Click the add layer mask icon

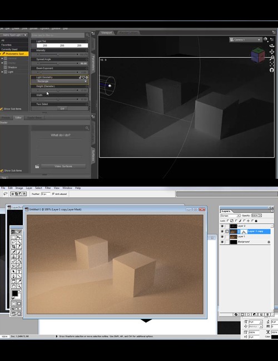(242, 314)
